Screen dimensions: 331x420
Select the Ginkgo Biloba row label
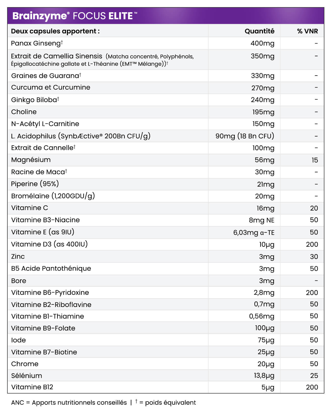coord(35,100)
